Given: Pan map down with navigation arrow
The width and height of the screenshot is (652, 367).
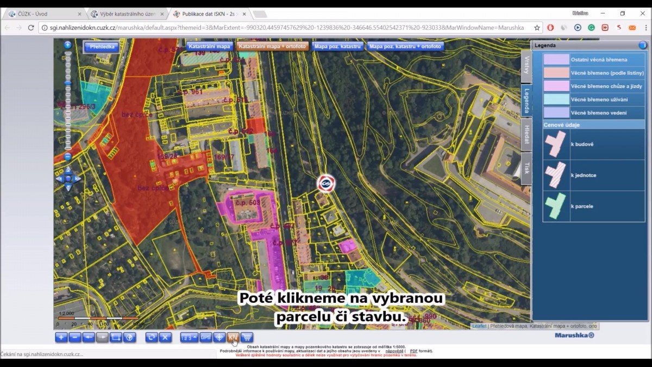Looking at the screenshot, I should [x=68, y=187].
